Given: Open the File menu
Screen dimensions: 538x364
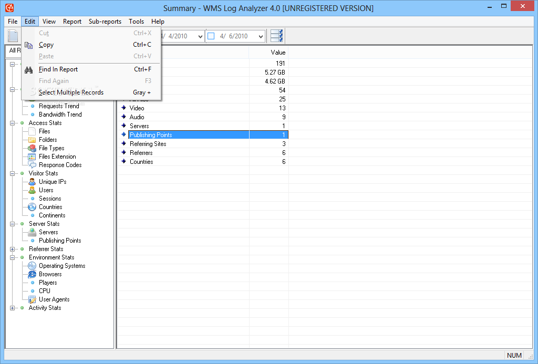Looking at the screenshot, I should (13, 21).
